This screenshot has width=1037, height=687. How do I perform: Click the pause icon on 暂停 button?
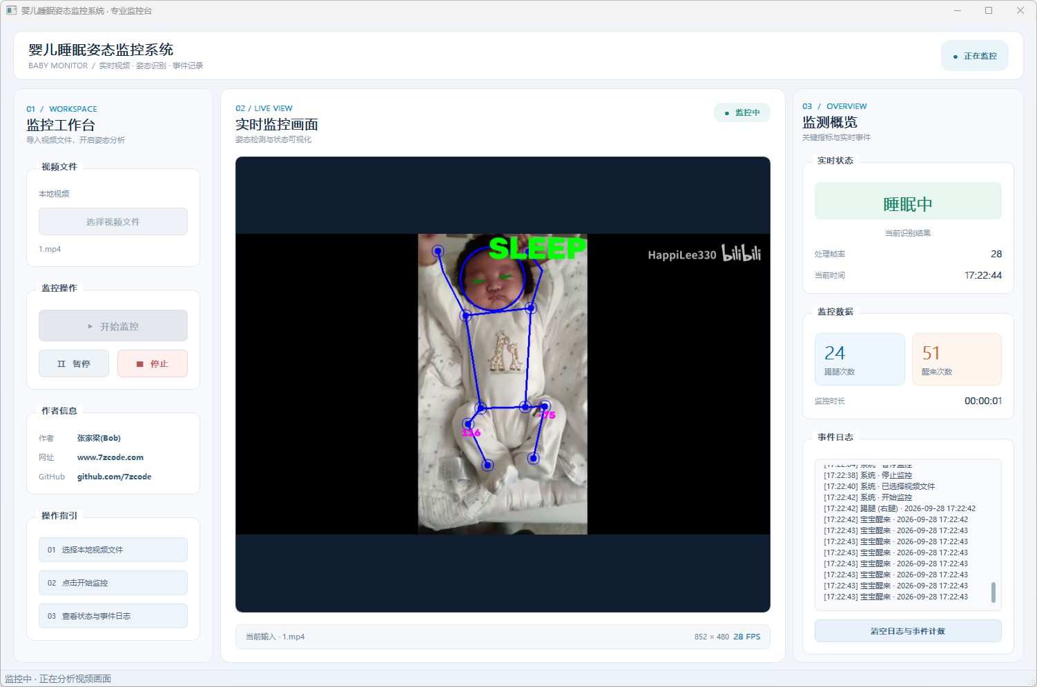(61, 364)
